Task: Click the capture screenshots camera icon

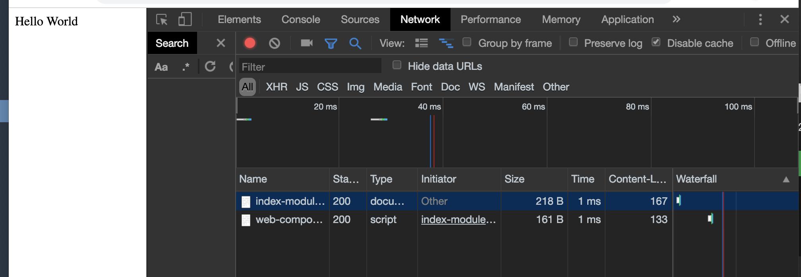Action: pyautogui.click(x=307, y=43)
